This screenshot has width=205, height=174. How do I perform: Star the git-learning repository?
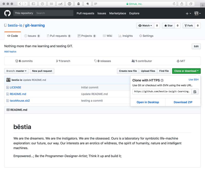click(168, 26)
